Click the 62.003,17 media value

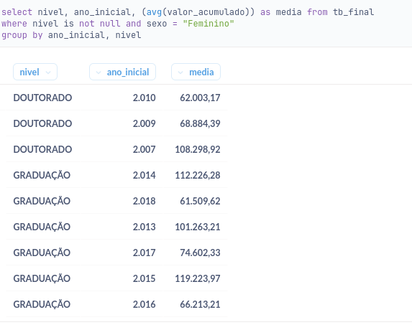(200, 98)
